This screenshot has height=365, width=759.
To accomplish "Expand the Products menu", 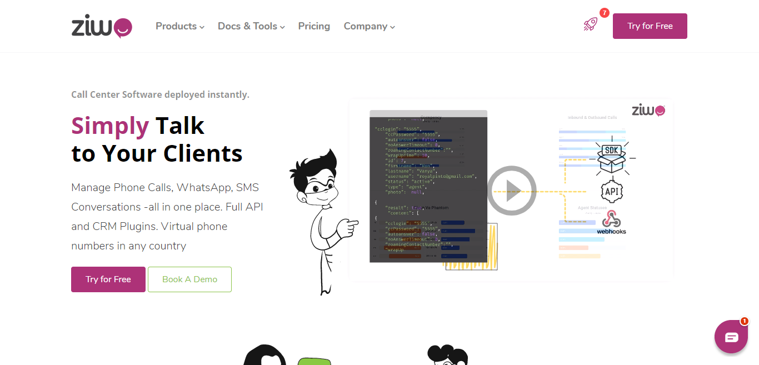I will [180, 26].
